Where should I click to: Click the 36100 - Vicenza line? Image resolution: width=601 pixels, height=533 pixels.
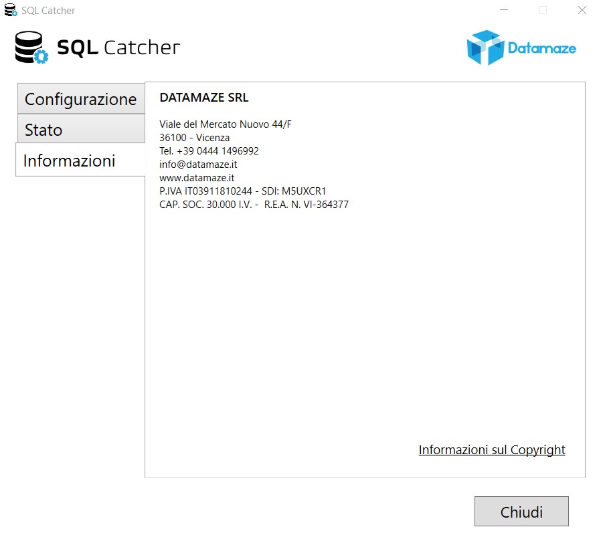[194, 138]
